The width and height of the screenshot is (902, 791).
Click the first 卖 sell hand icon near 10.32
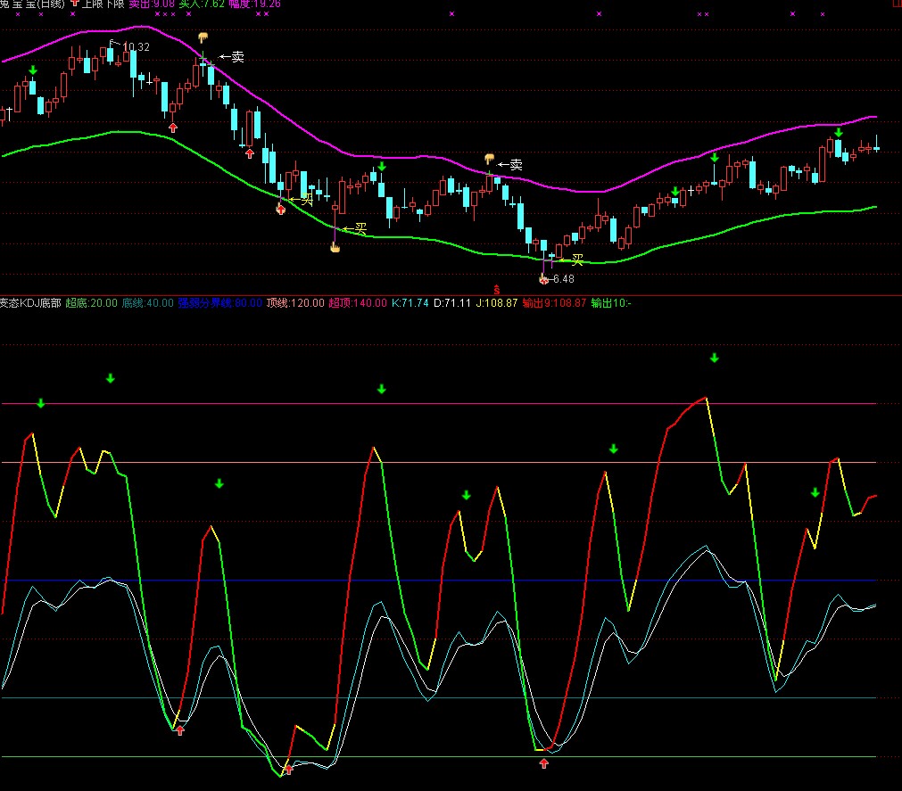coord(203,37)
